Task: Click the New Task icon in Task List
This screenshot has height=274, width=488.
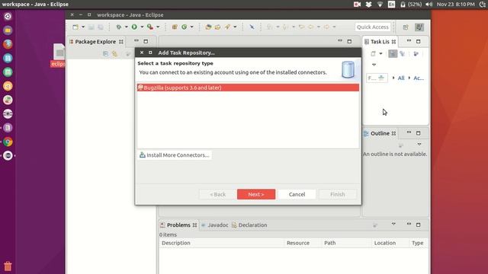Action: 373,54
